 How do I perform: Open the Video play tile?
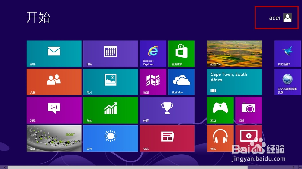coord(249,138)
